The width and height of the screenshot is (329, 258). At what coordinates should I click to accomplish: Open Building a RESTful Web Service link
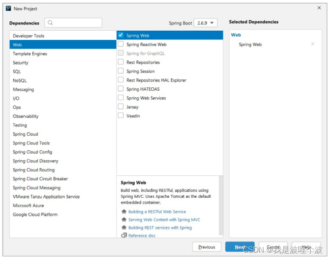pyautogui.click(x=157, y=212)
